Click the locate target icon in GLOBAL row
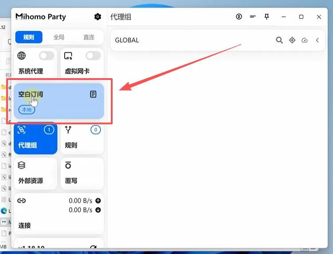333x254 pixels. (292, 40)
